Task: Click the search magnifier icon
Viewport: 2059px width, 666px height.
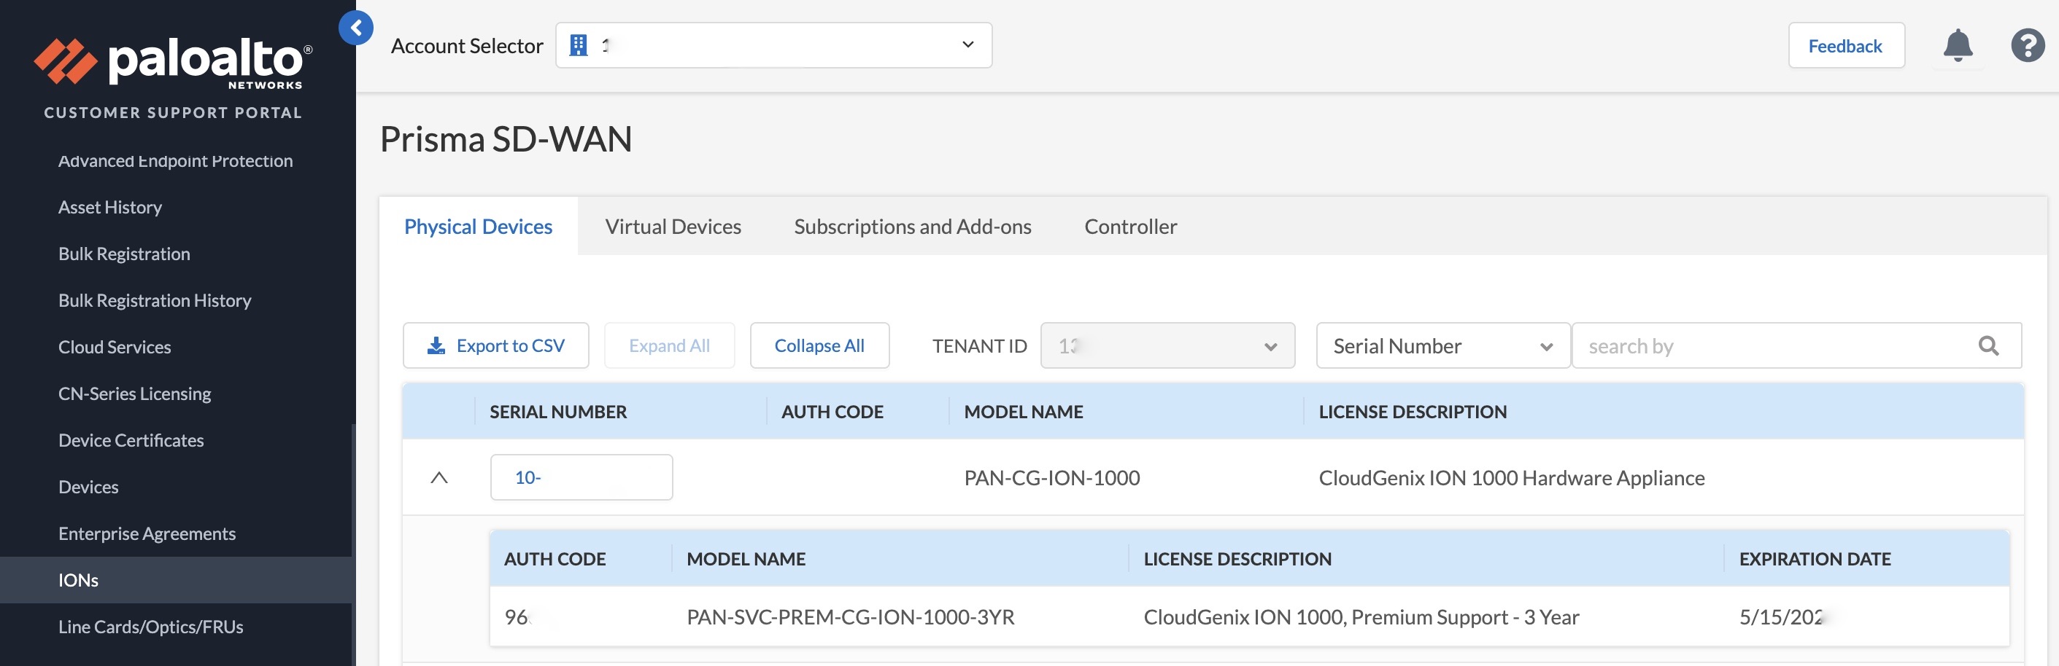Action: coord(1988,346)
